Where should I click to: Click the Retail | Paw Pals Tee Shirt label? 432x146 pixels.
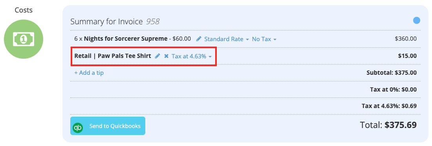pyautogui.click(x=113, y=56)
